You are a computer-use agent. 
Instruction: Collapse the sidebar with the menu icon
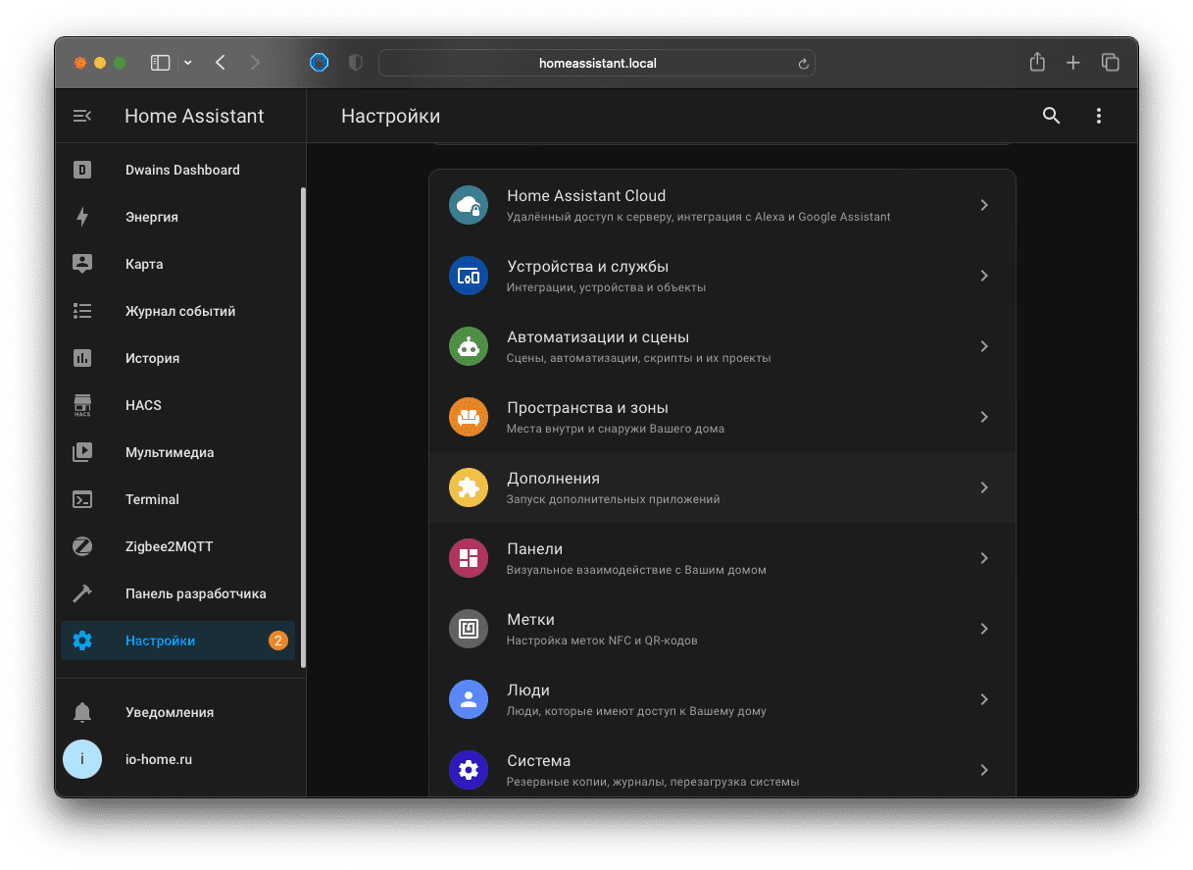tap(82, 116)
